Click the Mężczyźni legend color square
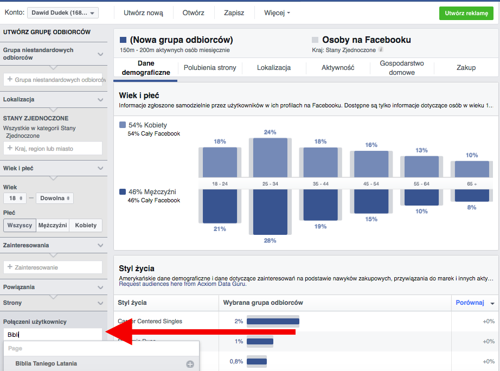The width and height of the screenshot is (500, 371). click(123, 192)
